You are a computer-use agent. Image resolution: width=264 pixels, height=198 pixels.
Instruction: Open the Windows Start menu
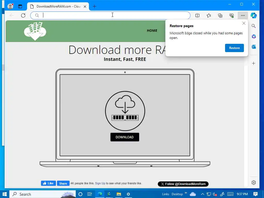(5, 194)
